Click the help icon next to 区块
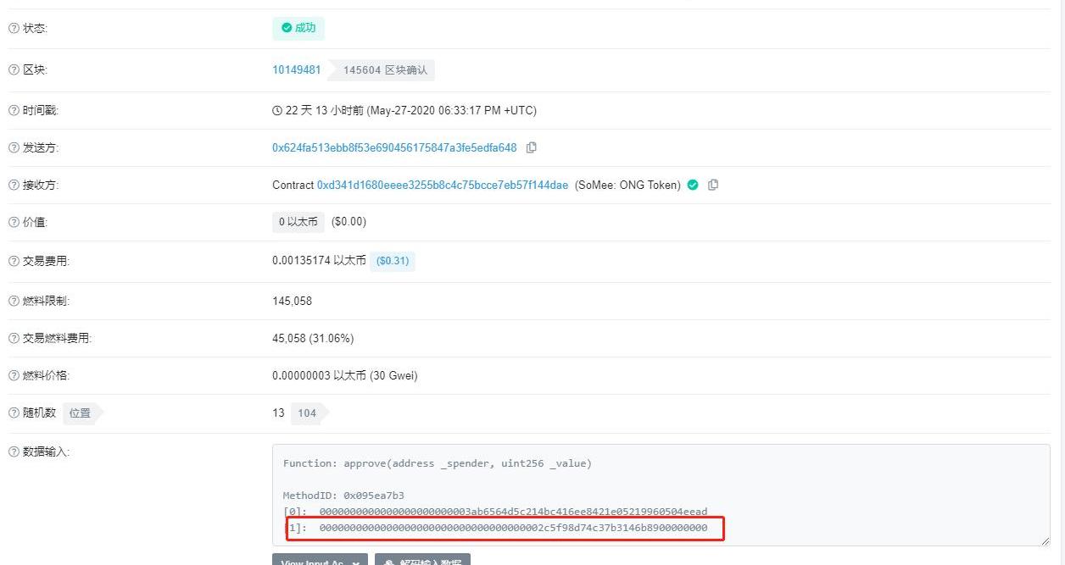This screenshot has height=565, width=1065. [x=14, y=69]
